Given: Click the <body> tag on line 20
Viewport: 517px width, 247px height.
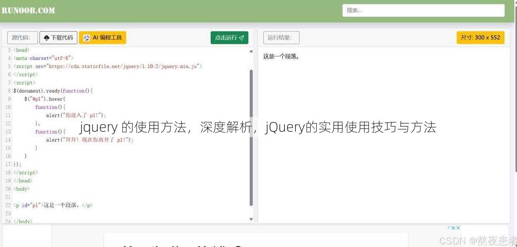Looking at the screenshot, I should [21, 189].
